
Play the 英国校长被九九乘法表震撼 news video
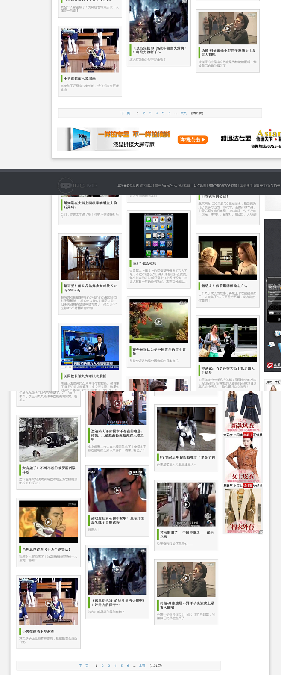tap(90, 348)
